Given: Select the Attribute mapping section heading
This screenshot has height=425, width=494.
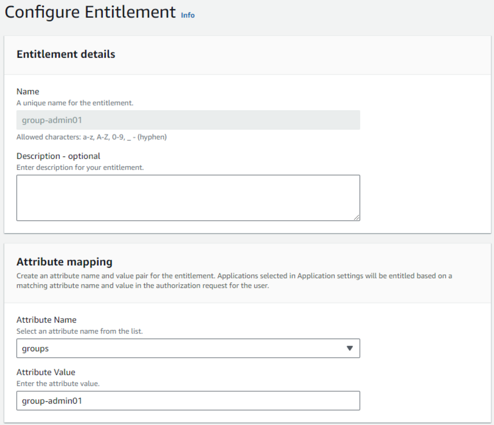Looking at the screenshot, I should (x=64, y=262).
